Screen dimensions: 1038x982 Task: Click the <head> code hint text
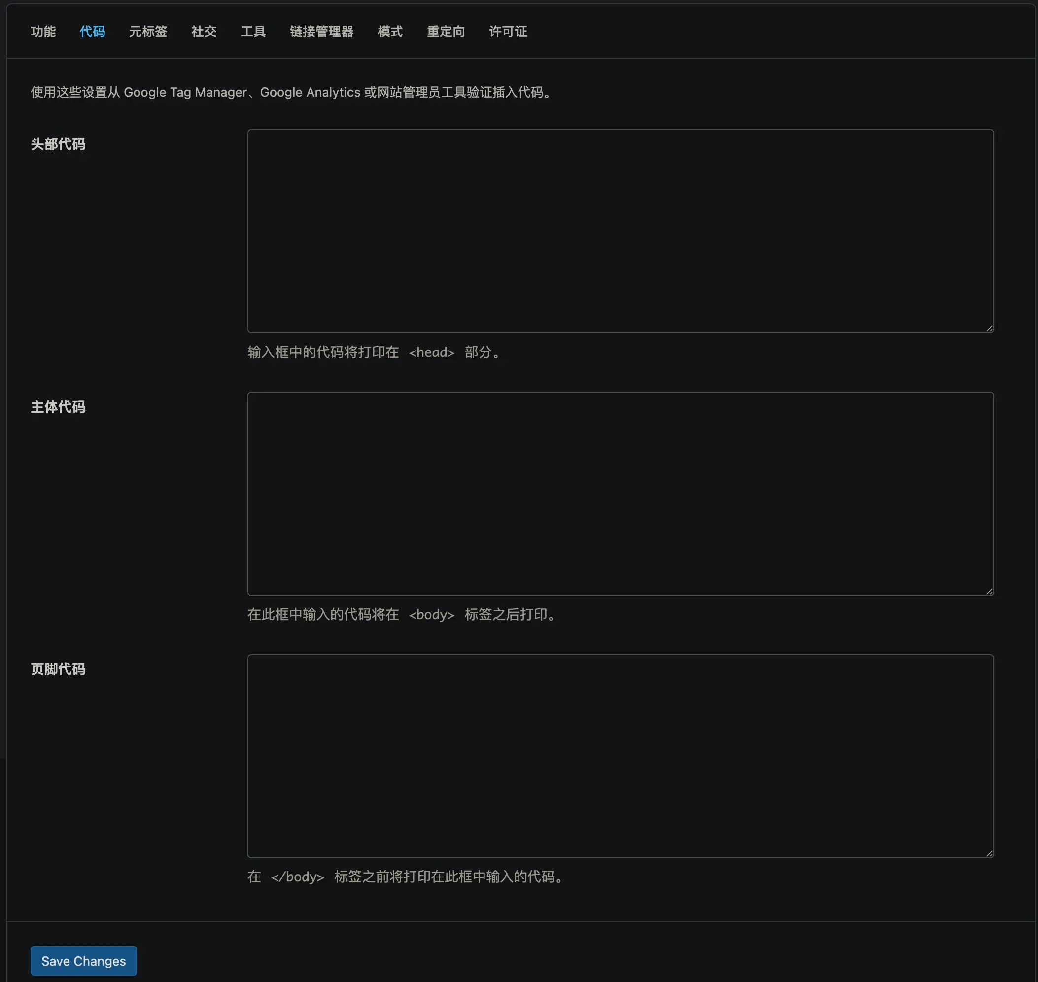coord(431,352)
